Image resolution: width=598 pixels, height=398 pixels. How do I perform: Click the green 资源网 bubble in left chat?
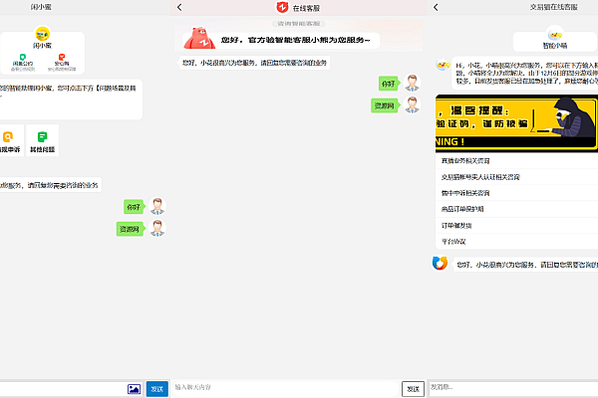coord(130,229)
